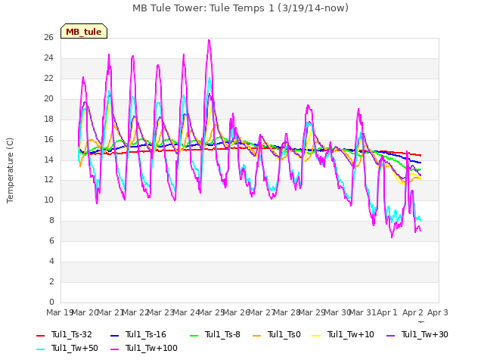Click the blue Tul1_Ts-16 legend swatch
Screen dimensions: 484x363
point(114,335)
